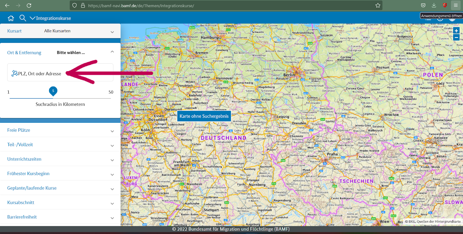Focus the bamf-navi.bamf.de address bar
Screen dimensions: 463x234
(x=226, y=6)
